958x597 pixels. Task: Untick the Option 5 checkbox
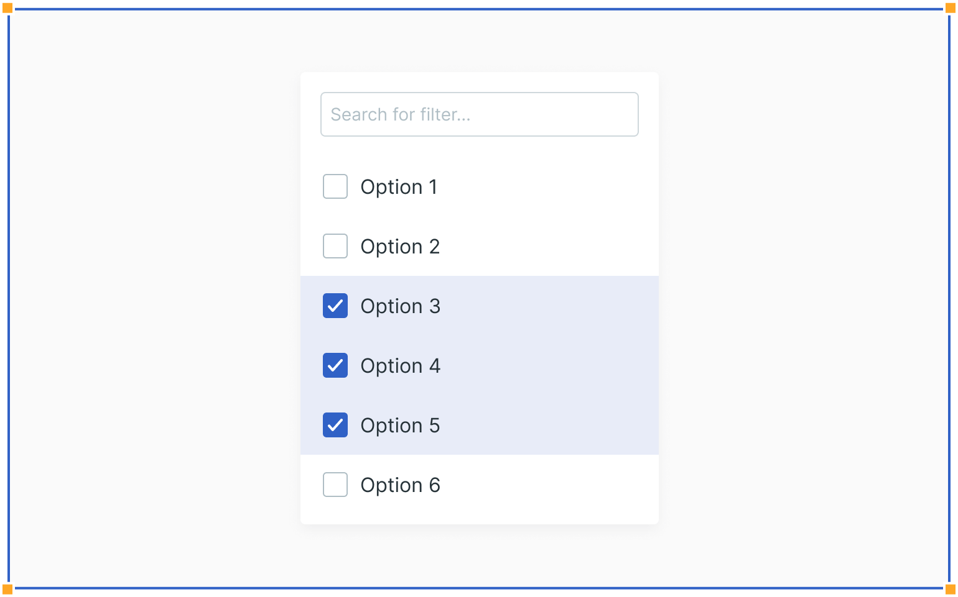point(335,425)
